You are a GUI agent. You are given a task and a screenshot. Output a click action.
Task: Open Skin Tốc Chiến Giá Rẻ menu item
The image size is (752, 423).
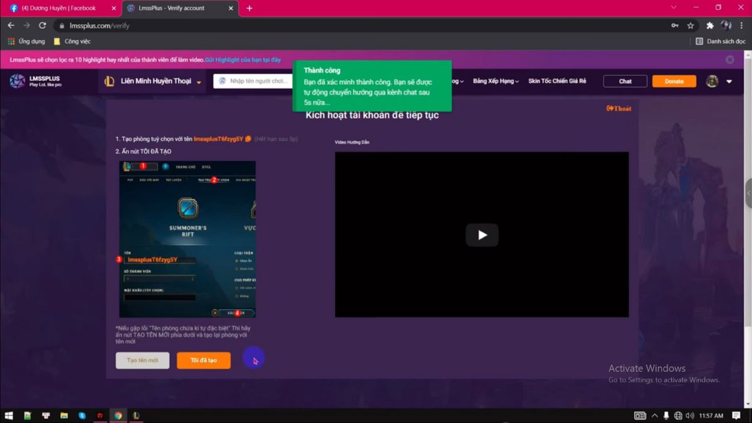tap(557, 81)
